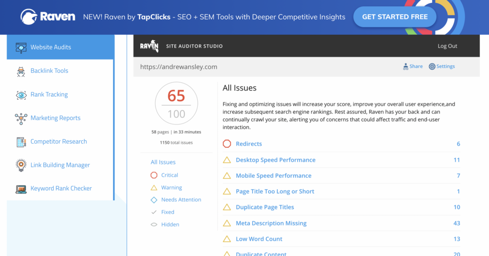
Task: Show Fixed issues
Action: tap(168, 212)
